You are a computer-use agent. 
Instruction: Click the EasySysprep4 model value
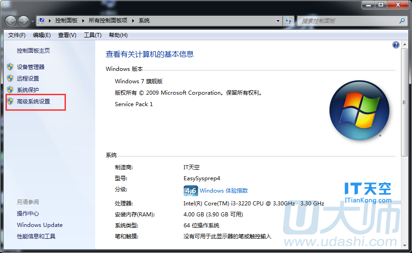click(202, 178)
